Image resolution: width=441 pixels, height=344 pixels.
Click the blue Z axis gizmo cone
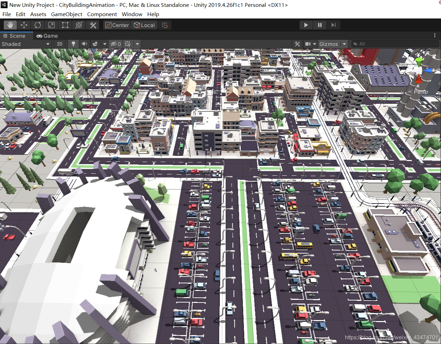(428, 70)
